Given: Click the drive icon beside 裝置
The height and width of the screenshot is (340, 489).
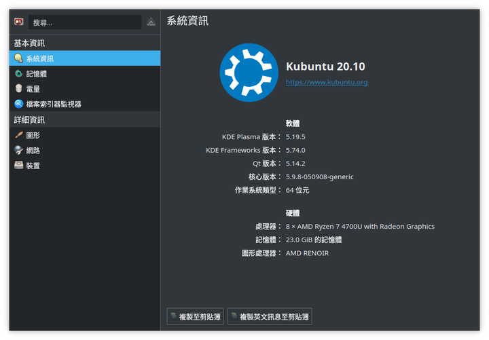Looking at the screenshot, I should 19,165.
